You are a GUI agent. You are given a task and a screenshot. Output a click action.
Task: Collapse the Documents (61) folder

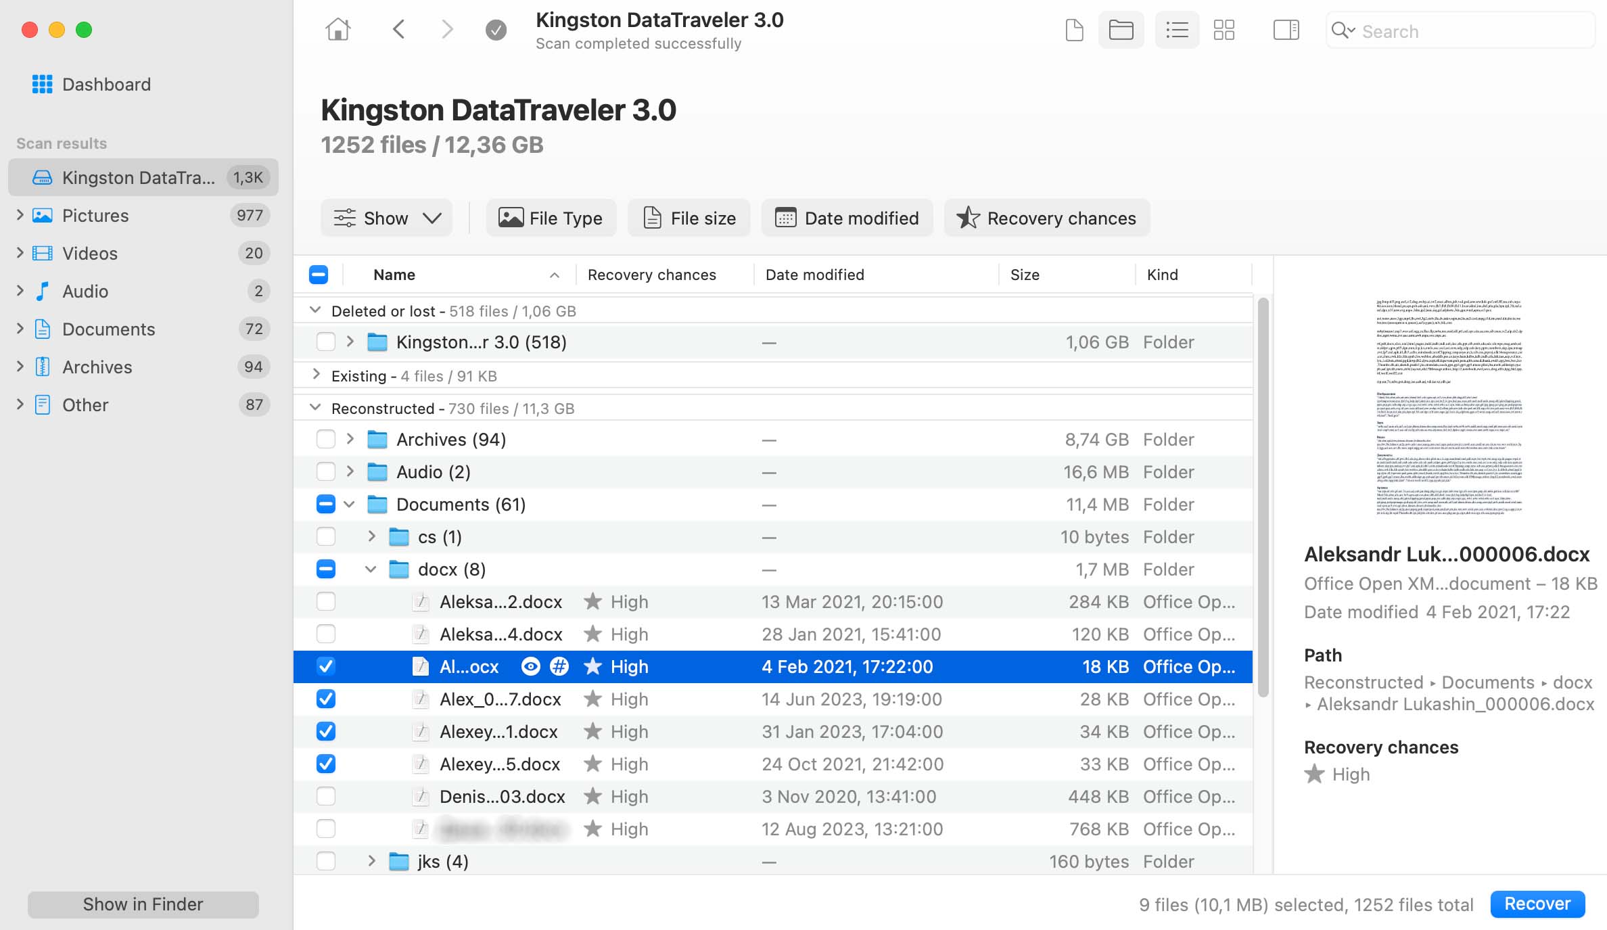click(x=349, y=504)
